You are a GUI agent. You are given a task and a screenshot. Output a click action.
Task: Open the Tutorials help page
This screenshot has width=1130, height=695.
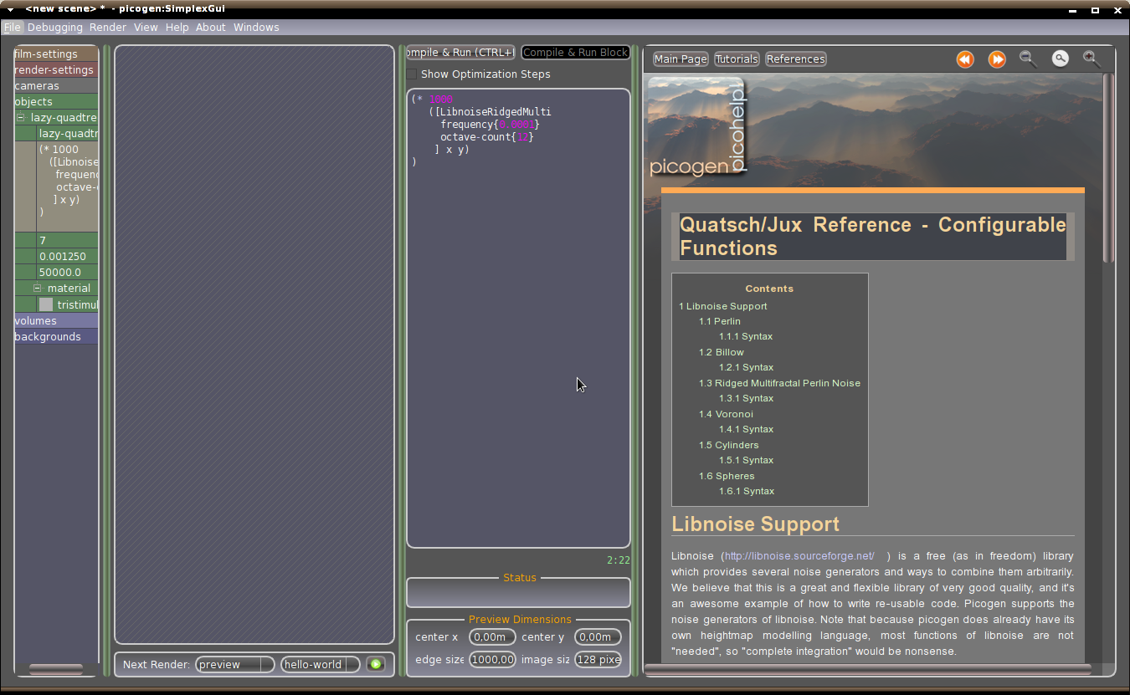tap(737, 59)
